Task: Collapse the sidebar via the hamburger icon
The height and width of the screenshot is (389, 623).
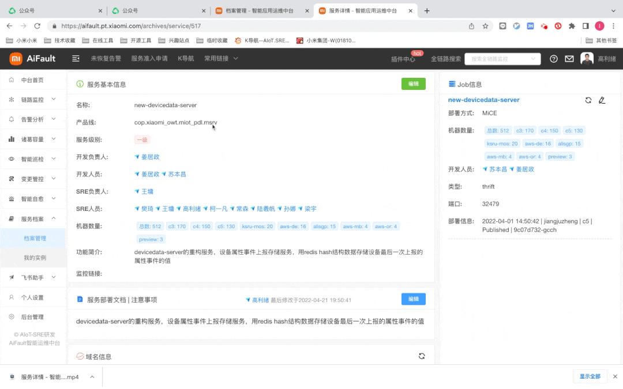Action: tap(76, 58)
